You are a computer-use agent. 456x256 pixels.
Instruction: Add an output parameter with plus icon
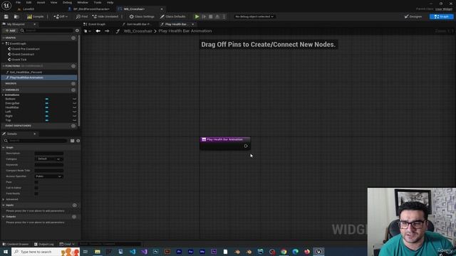tap(74, 217)
